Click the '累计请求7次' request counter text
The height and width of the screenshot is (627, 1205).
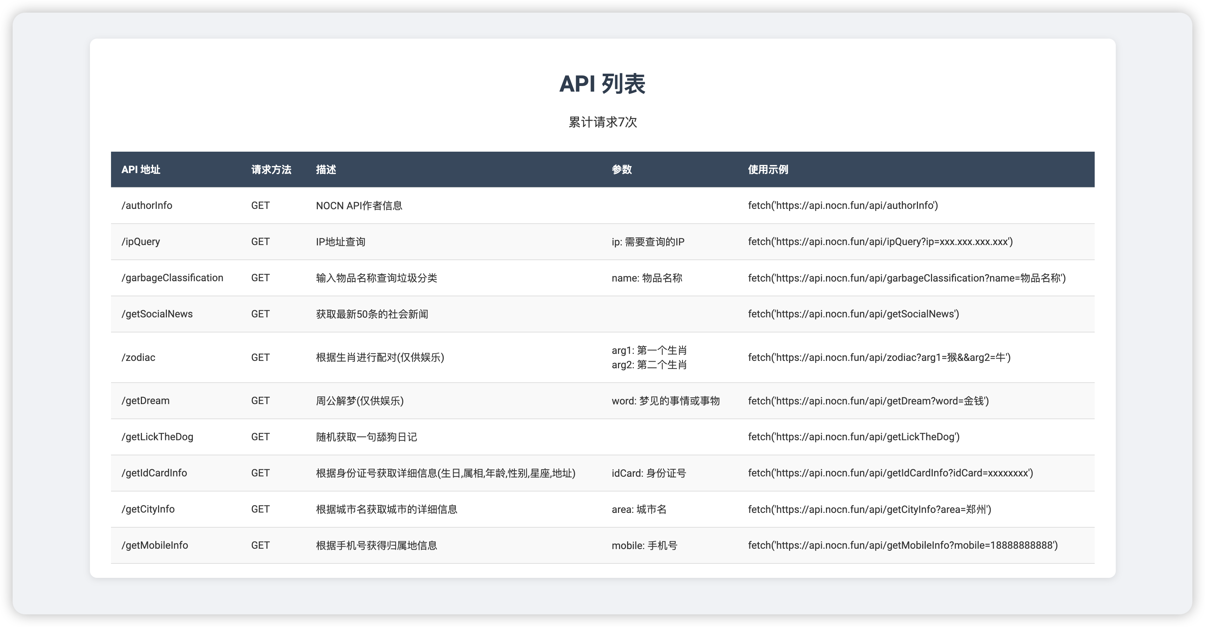point(602,122)
